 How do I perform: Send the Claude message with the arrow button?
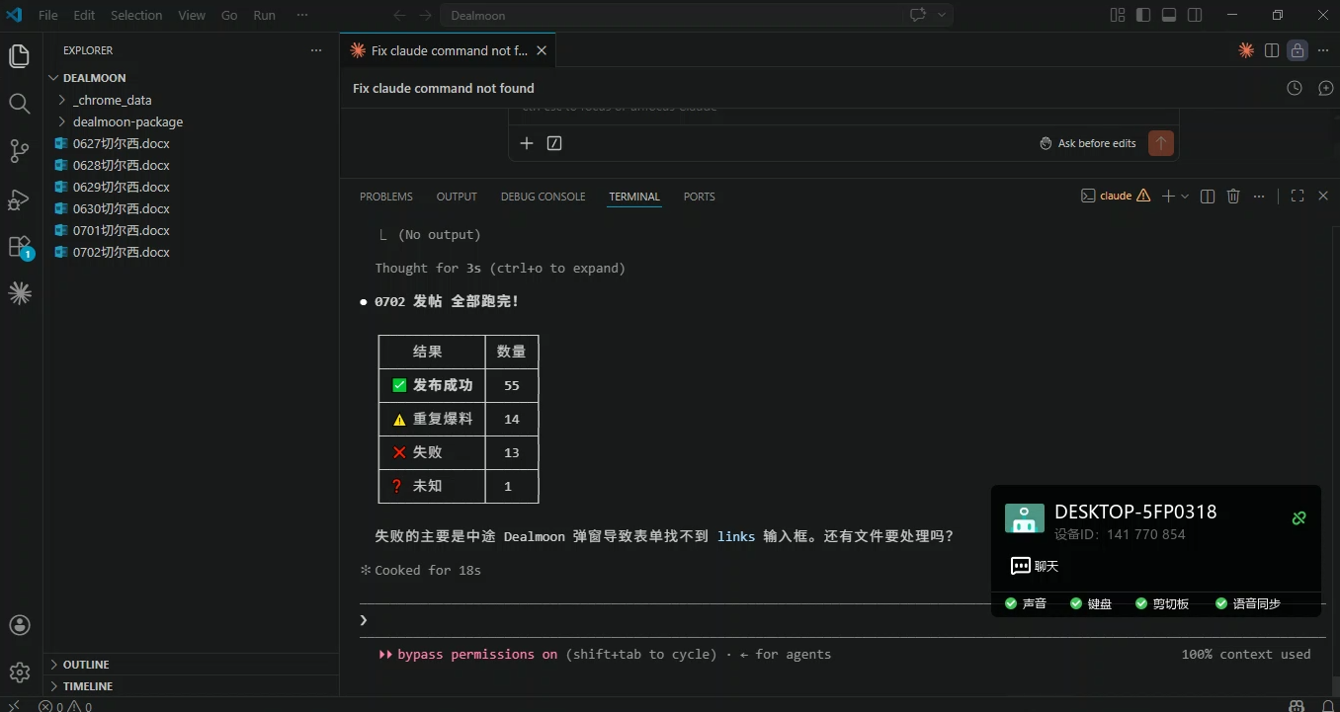(x=1161, y=143)
